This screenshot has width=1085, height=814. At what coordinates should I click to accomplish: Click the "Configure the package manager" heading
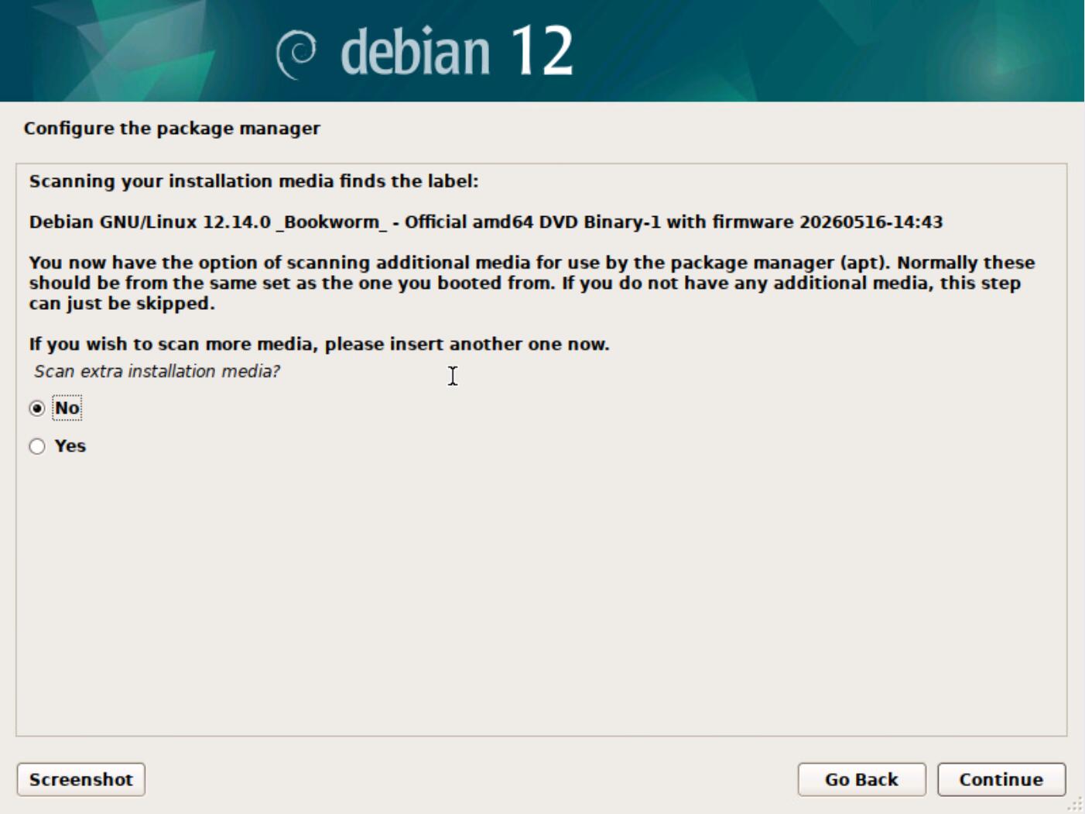172,129
